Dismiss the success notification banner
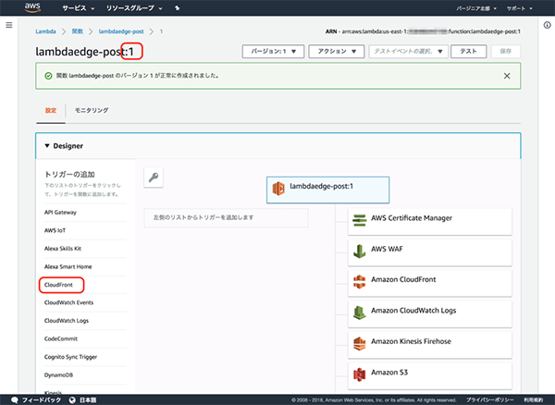The height and width of the screenshot is (405, 555). pos(507,76)
